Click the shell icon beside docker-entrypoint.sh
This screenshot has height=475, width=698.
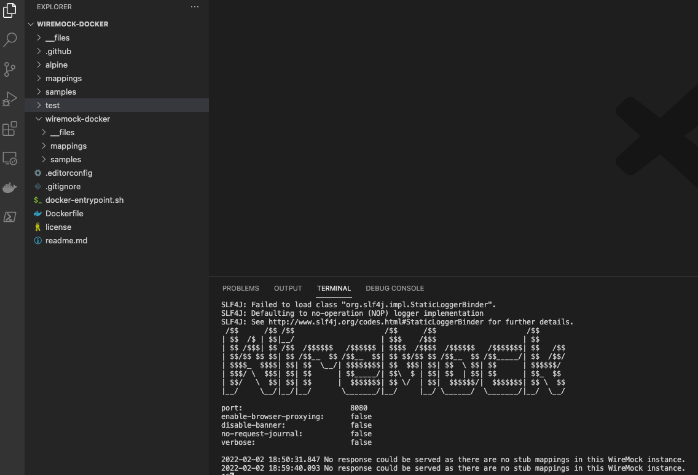(x=38, y=200)
